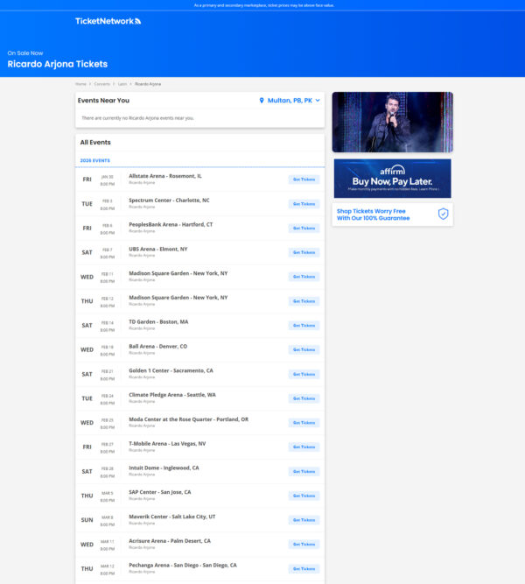Get tickets for UBS Arena, Elmont
The image size is (525, 584).
click(x=304, y=252)
